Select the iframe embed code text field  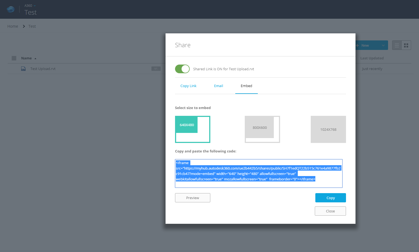pyautogui.click(x=259, y=173)
